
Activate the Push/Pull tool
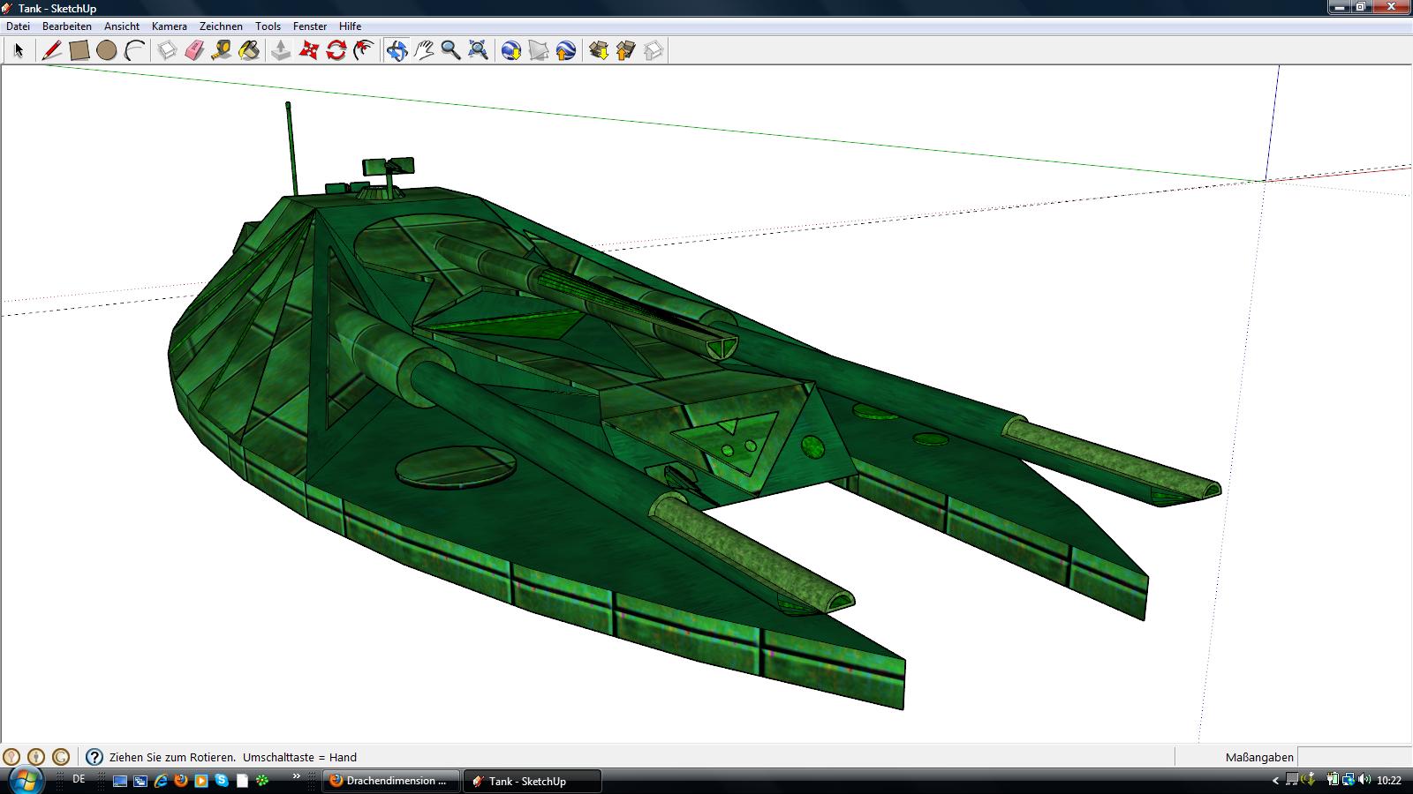[281, 50]
